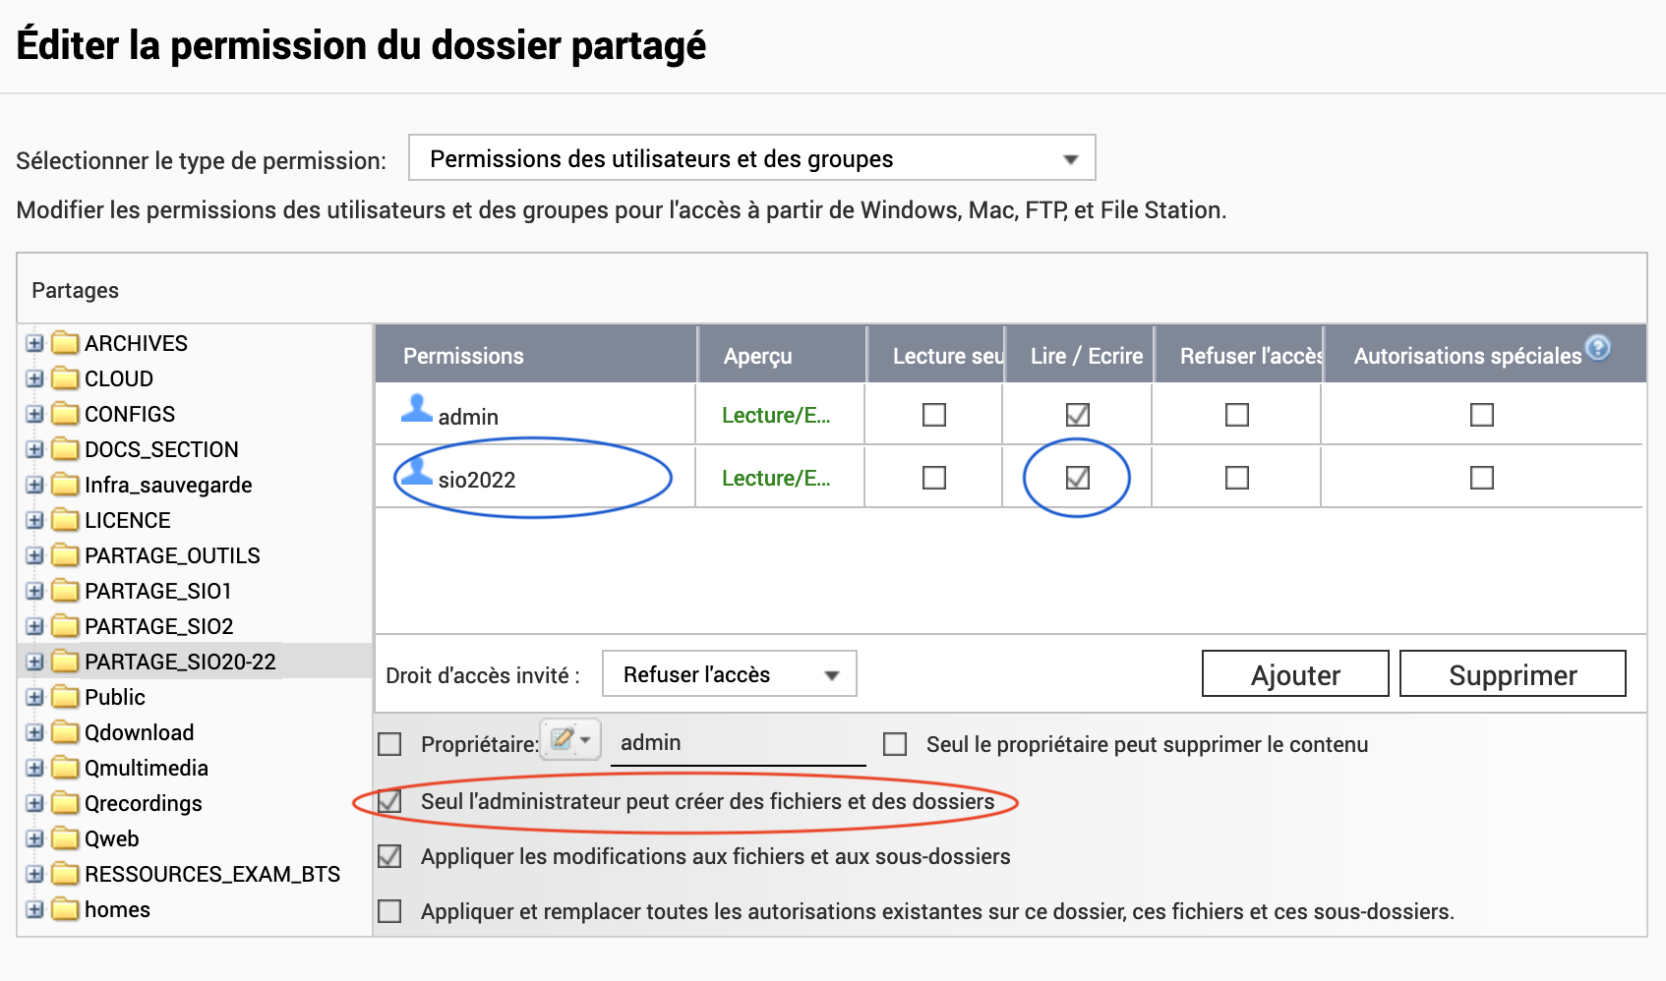The width and height of the screenshot is (1666, 981).
Task: Click the sio2022 user icon
Action: [x=417, y=471]
